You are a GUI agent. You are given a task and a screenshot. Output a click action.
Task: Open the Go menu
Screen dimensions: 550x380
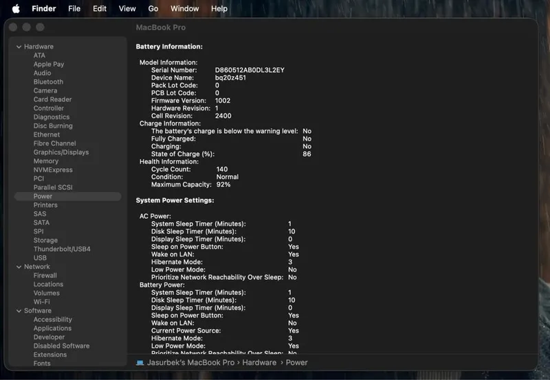pos(153,9)
